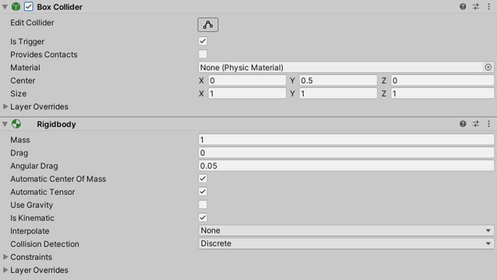
Task: Open Box Collider preset settings icon
Action: pyautogui.click(x=476, y=7)
